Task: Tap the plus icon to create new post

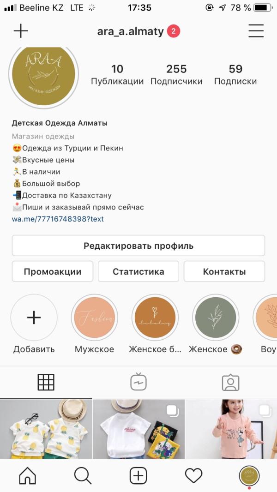Action: 21,31
